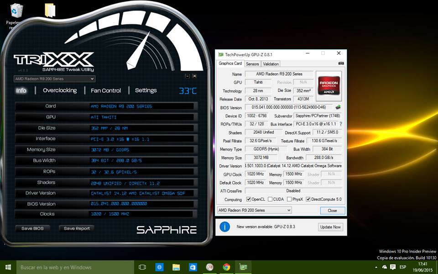Click the Radeon Graphics logo in GPU-Z
This screenshot has height=274, width=438.
point(329,86)
